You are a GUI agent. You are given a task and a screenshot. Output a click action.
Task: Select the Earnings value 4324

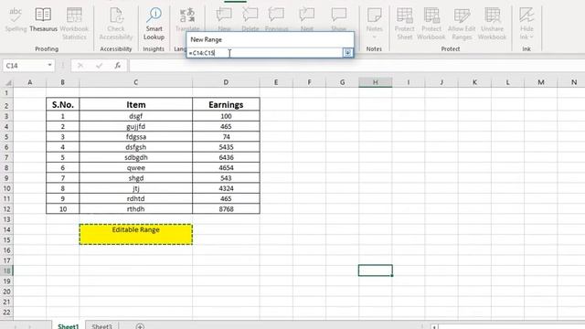click(226, 188)
